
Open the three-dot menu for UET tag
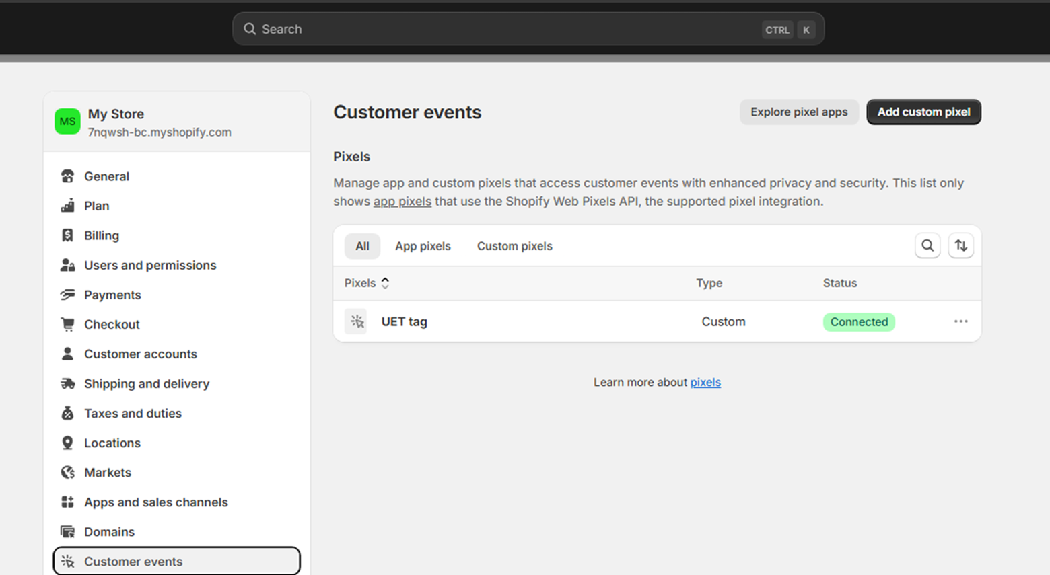click(x=960, y=321)
